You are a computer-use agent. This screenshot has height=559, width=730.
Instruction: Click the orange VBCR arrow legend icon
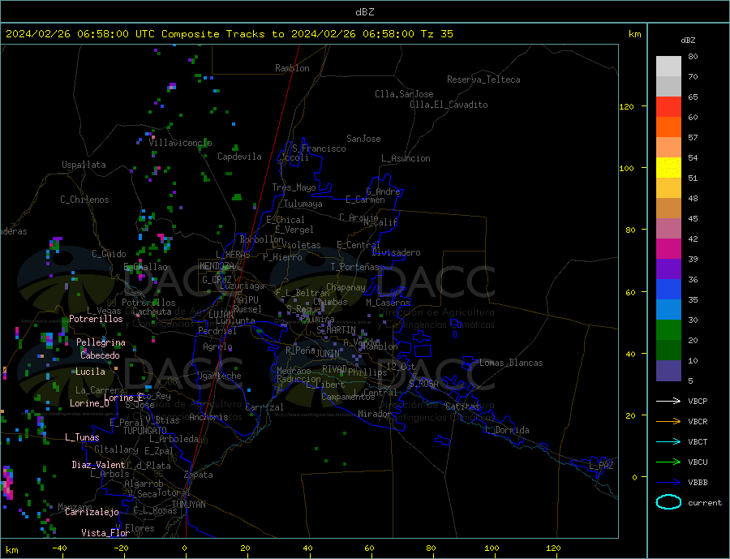668,422
